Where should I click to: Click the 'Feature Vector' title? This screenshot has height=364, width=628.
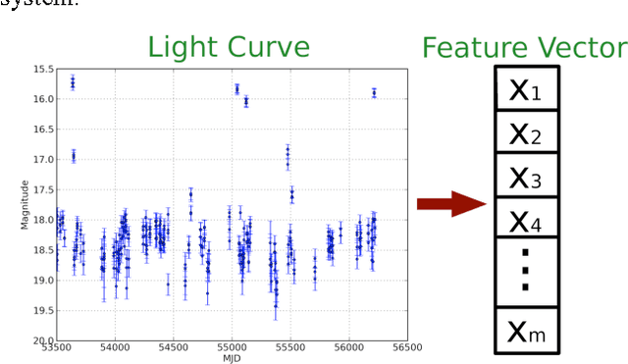click(525, 48)
